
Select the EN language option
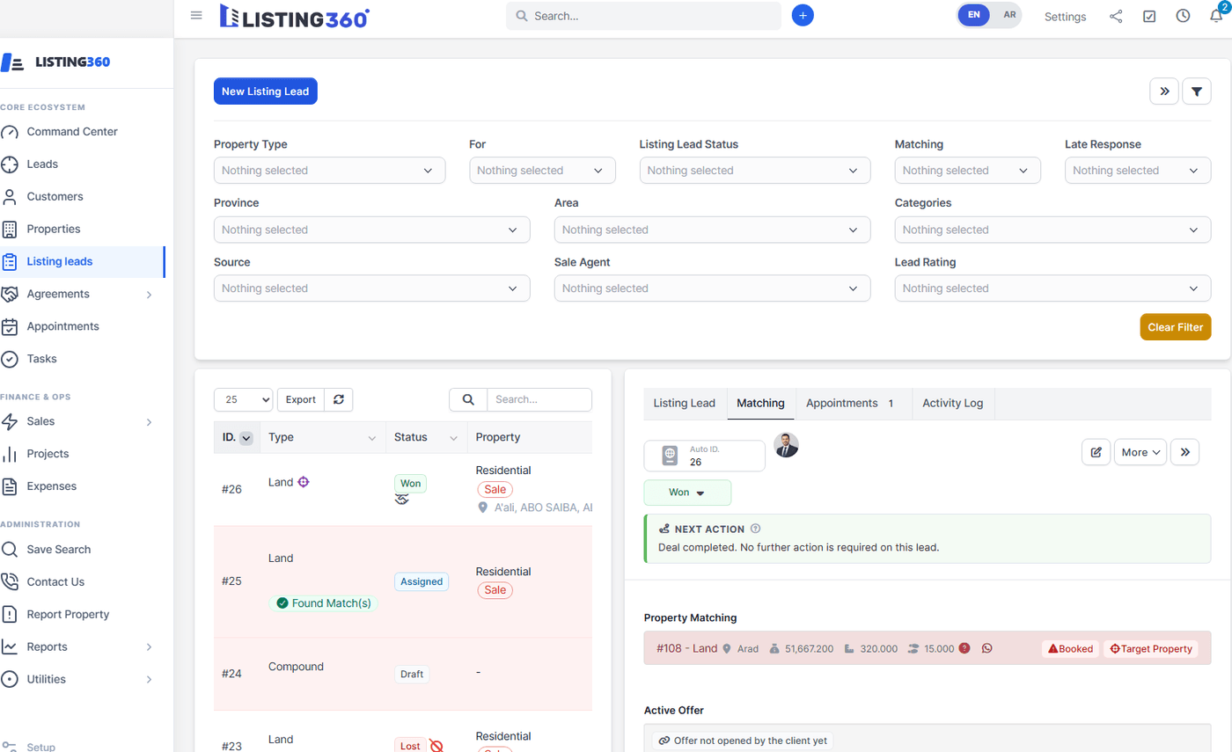(x=974, y=16)
